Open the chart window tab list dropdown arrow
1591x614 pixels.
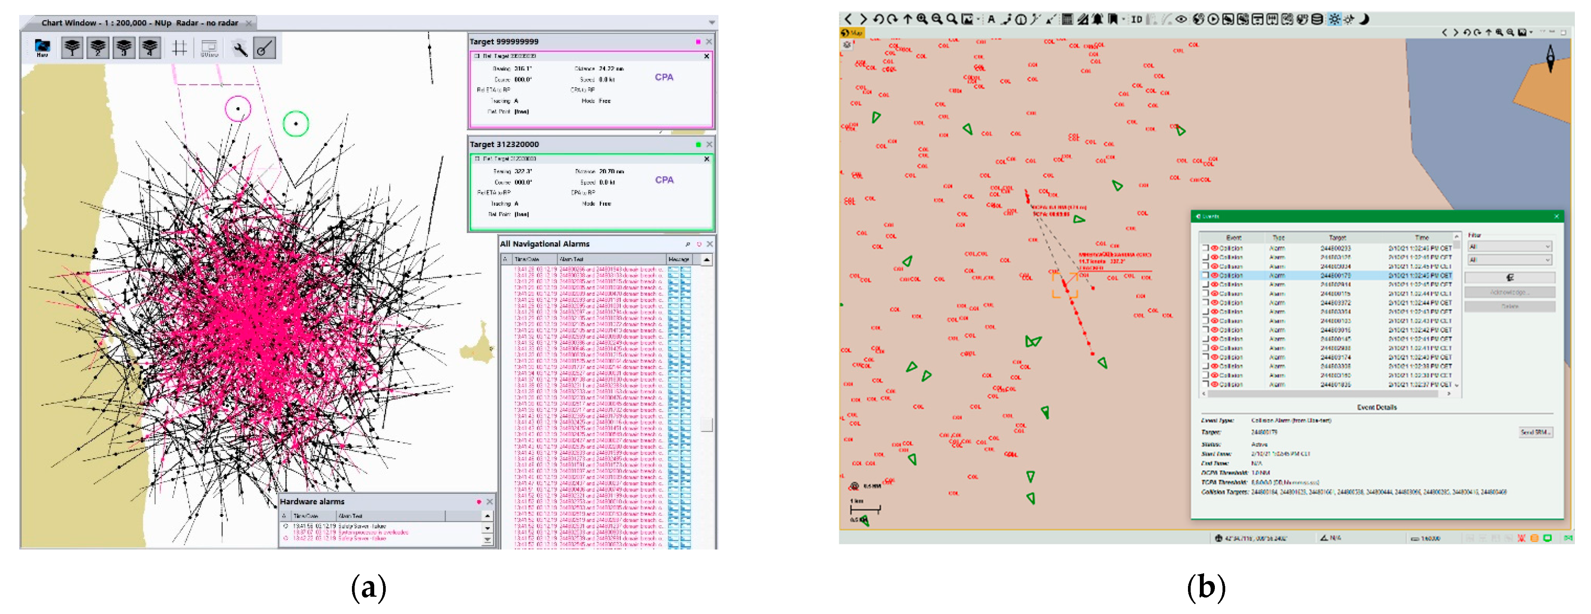point(712,22)
